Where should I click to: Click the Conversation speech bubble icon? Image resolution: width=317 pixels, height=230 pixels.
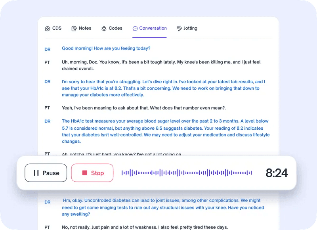coord(135,29)
